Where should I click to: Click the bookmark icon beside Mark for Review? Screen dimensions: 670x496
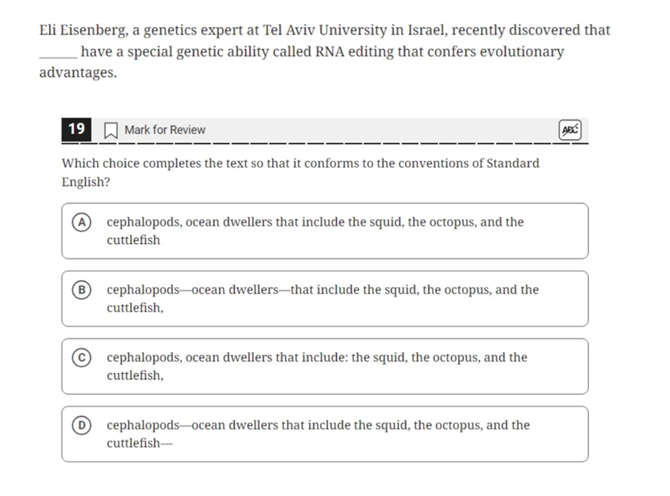(x=111, y=130)
